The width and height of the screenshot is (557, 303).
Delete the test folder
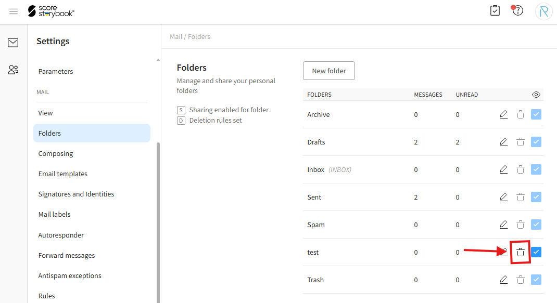[x=521, y=252]
